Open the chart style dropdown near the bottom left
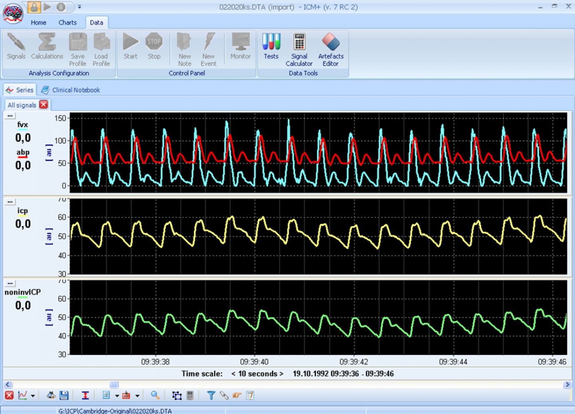The image size is (575, 414). coord(33,395)
